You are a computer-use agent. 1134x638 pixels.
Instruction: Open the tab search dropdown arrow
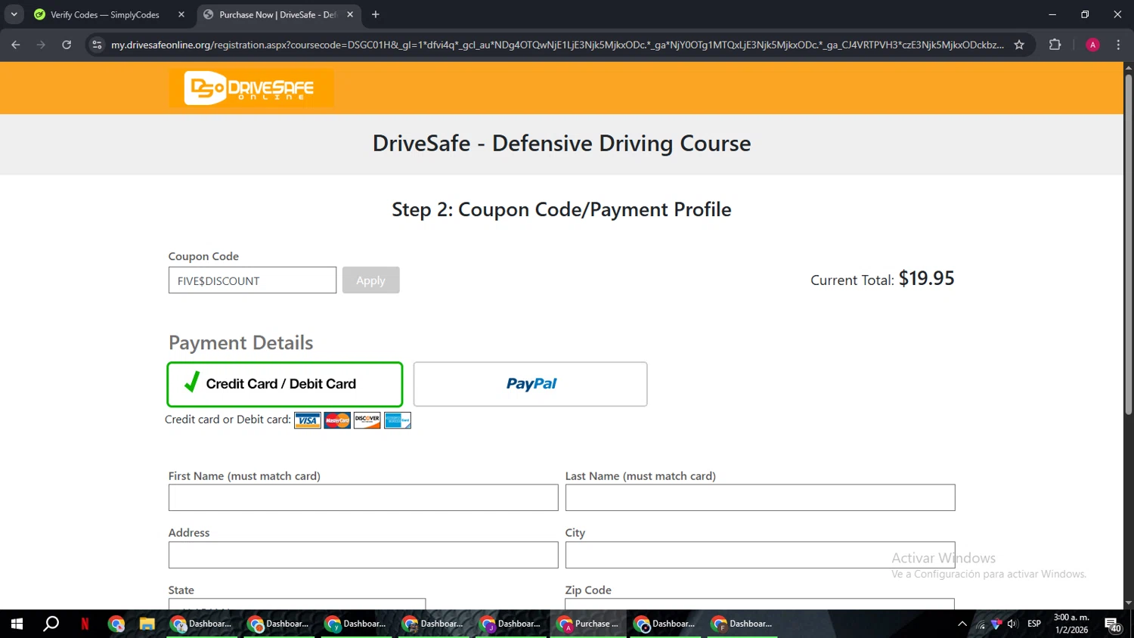click(14, 14)
